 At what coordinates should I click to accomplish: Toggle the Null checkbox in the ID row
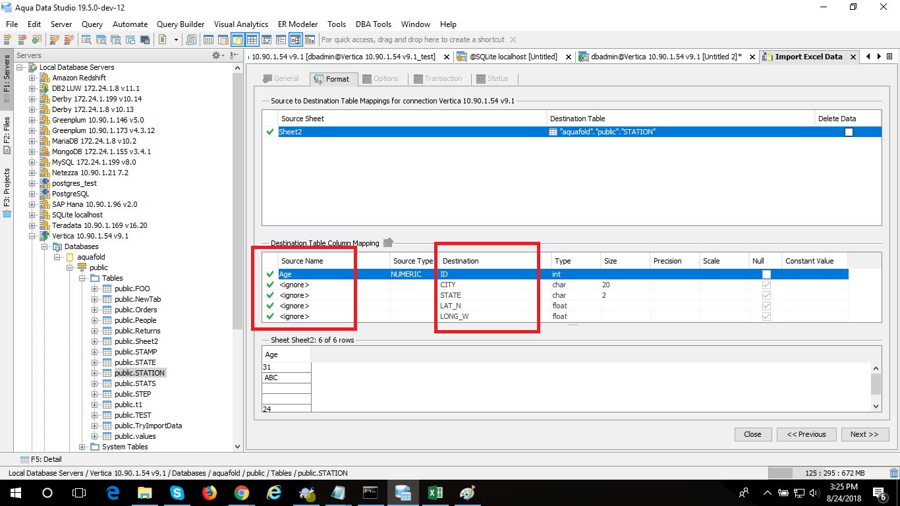(766, 274)
